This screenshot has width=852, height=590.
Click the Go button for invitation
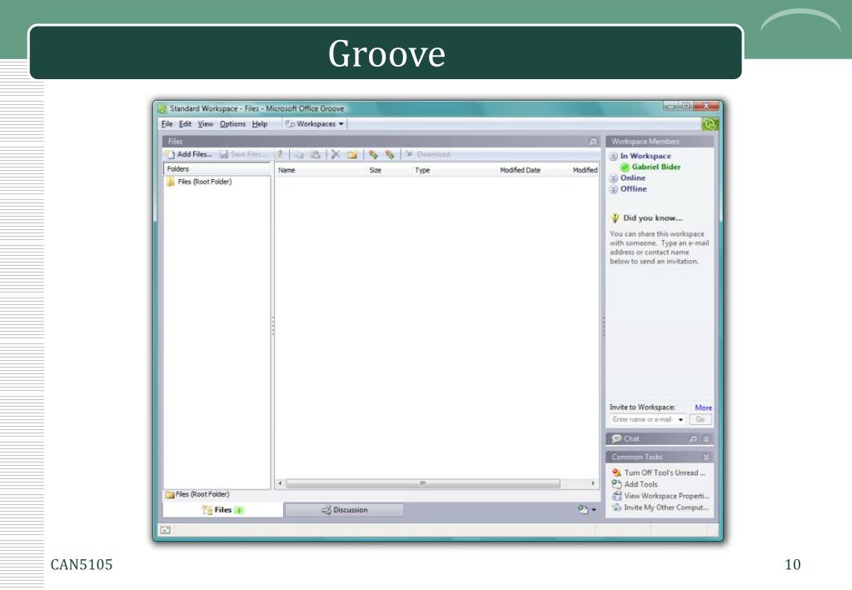tap(700, 420)
